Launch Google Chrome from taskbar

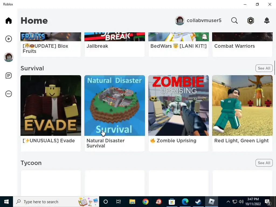click(x=145, y=202)
